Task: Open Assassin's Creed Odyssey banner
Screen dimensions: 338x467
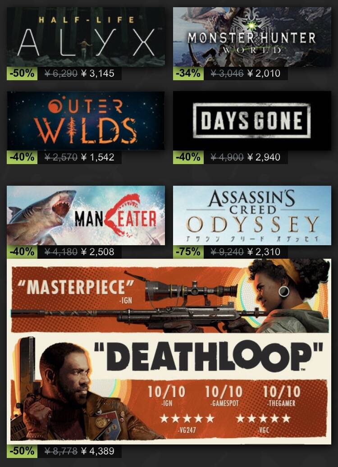Action: tap(252, 215)
